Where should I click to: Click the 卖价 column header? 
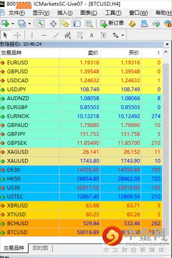(x=80, y=53)
